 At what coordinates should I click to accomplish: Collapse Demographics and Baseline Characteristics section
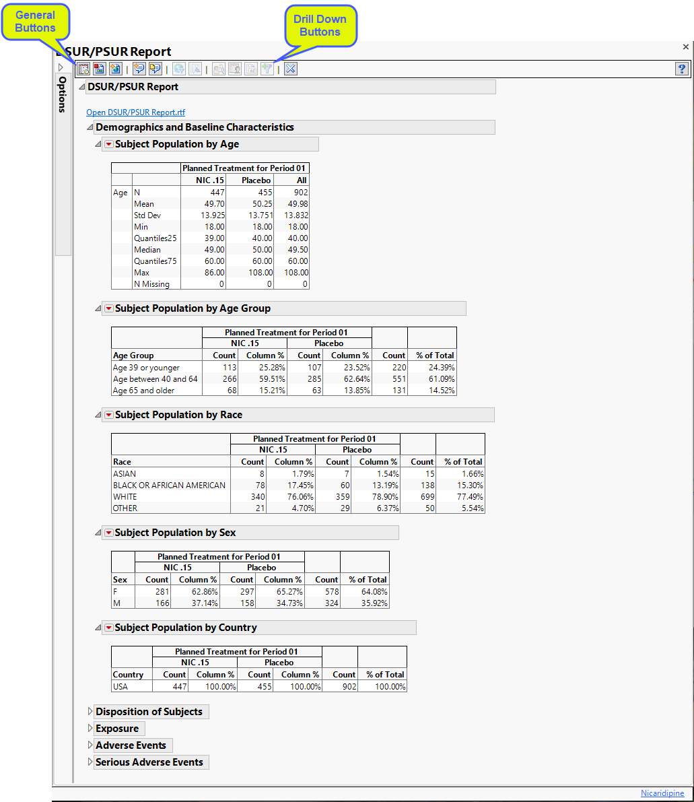90,127
